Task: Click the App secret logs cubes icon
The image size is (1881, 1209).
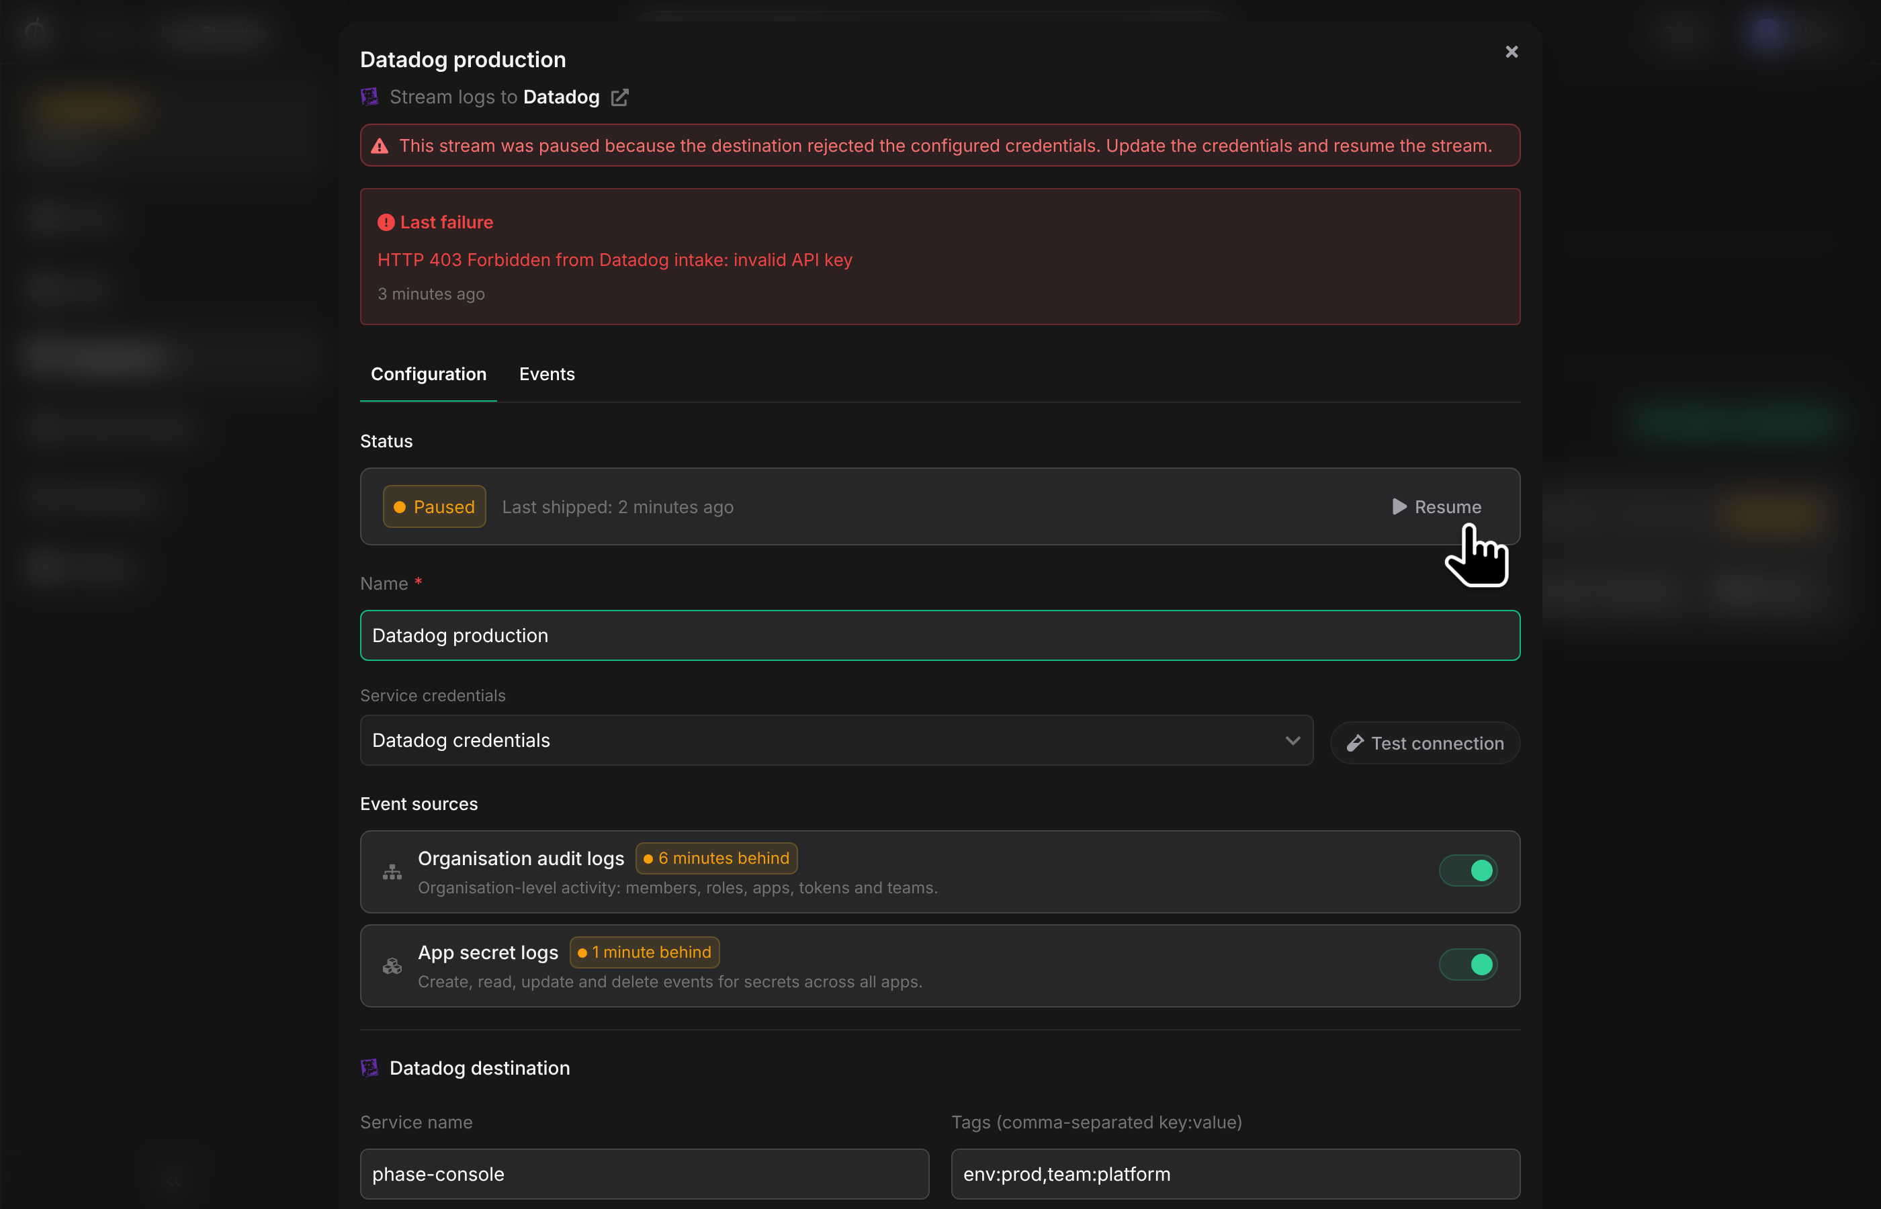Action: tap(392, 966)
